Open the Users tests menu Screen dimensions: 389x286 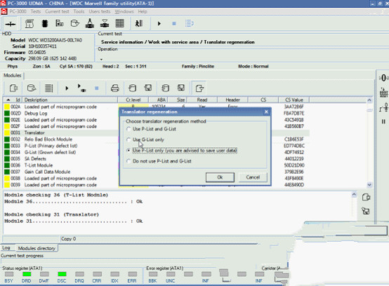click(100, 11)
